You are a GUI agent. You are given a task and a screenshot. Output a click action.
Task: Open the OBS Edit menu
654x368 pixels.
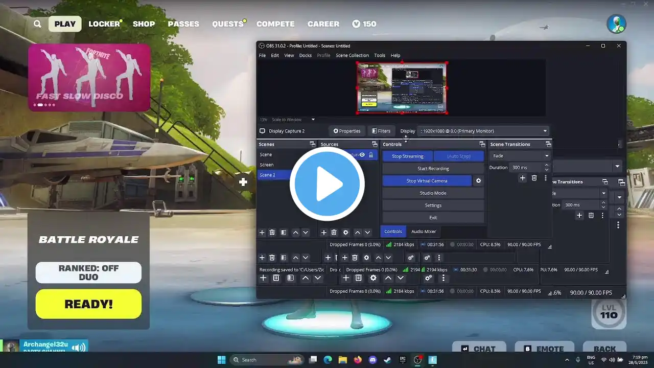tap(275, 55)
